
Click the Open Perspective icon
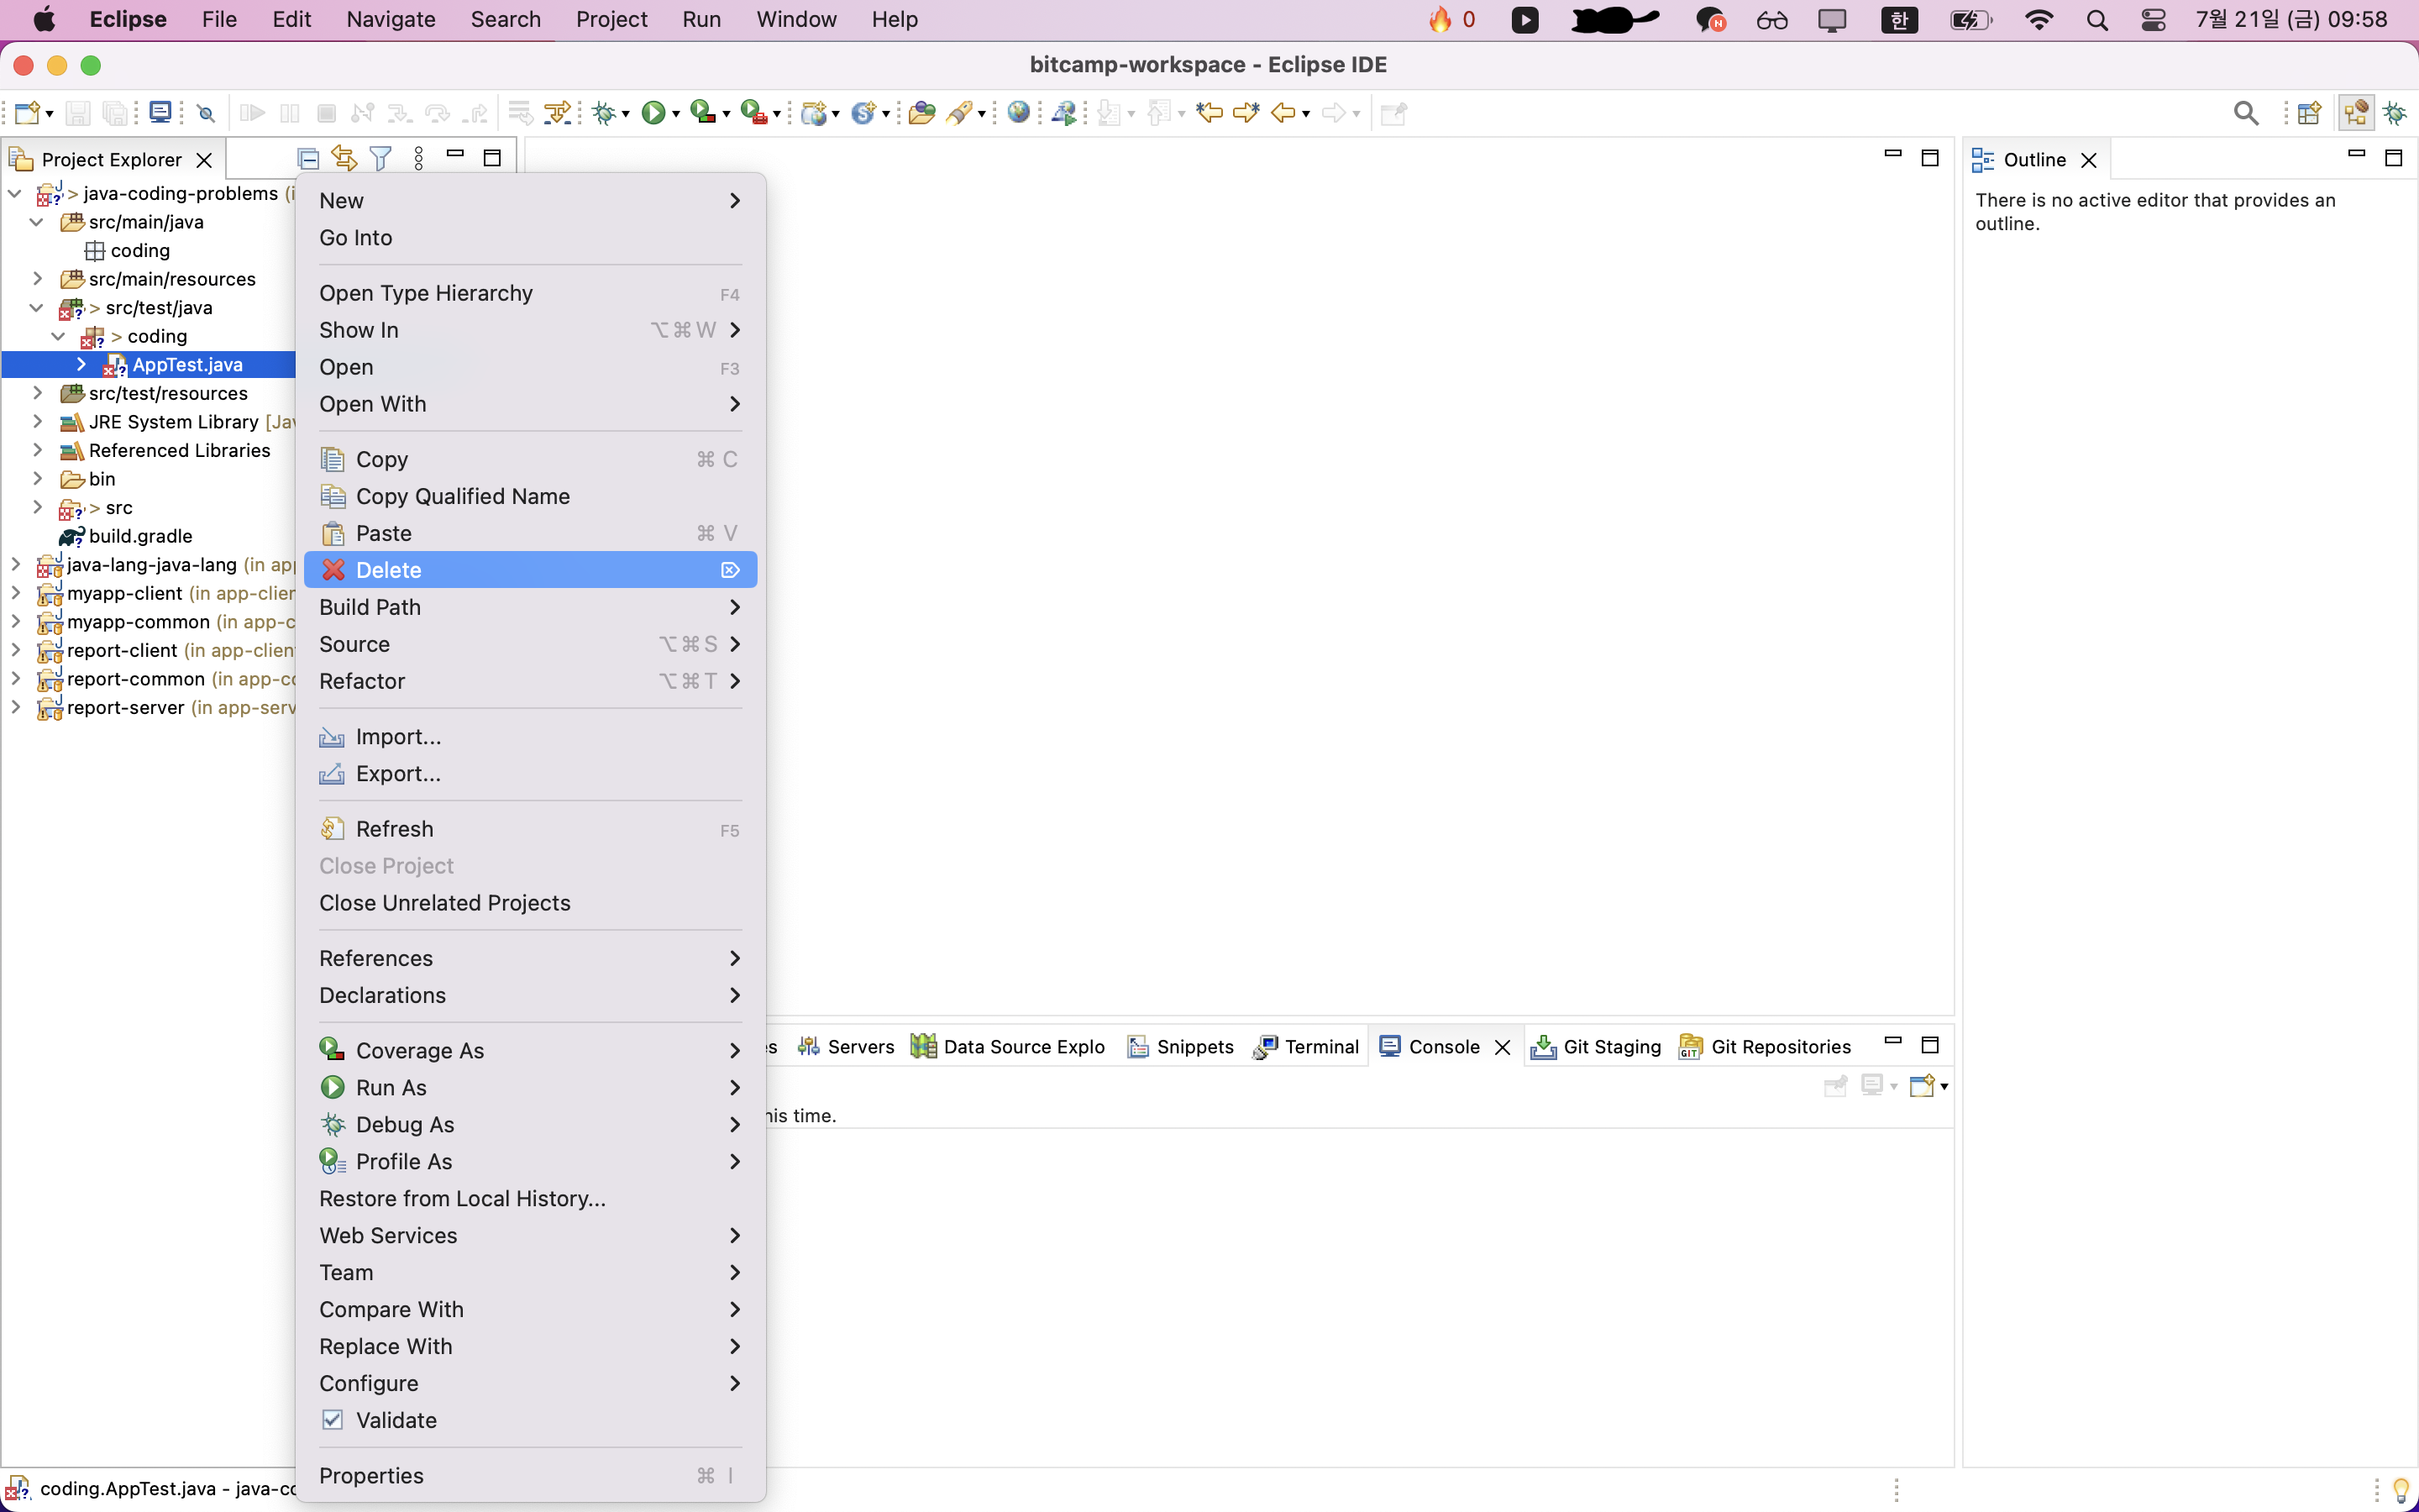2309,113
